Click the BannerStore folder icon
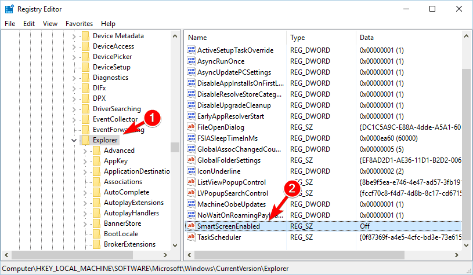This screenshot has height=275, width=473. pos(97,223)
